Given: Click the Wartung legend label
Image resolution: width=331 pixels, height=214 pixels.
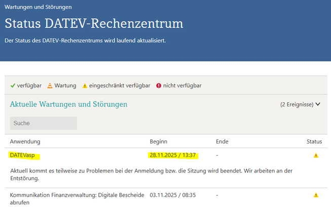Looking at the screenshot, I should pyautogui.click(x=65, y=86).
